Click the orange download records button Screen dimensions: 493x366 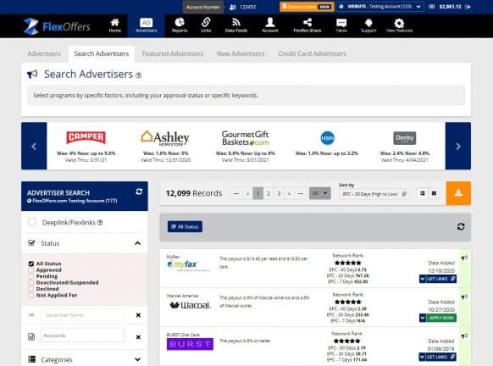pos(458,193)
